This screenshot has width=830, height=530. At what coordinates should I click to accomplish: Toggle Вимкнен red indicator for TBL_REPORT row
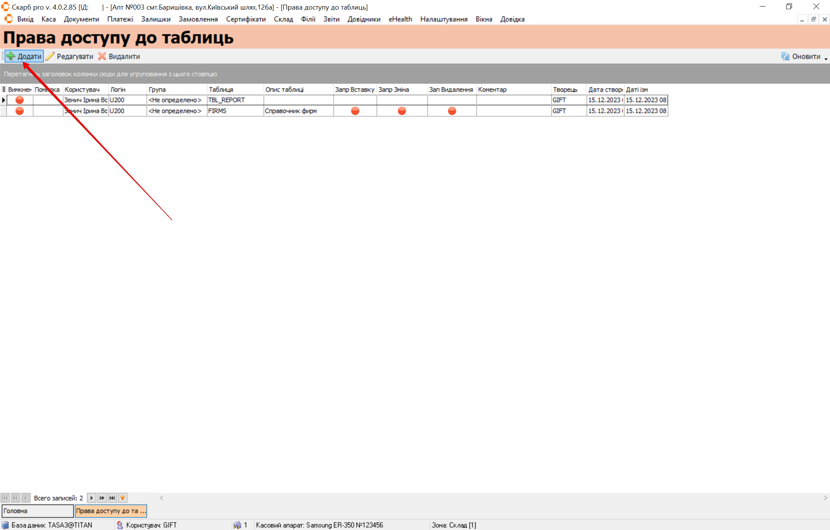pos(20,100)
